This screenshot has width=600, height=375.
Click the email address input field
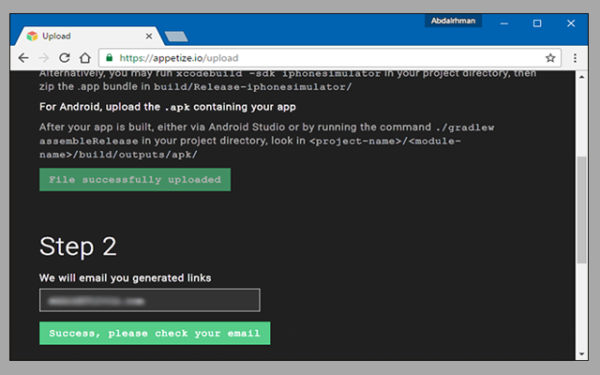click(149, 300)
